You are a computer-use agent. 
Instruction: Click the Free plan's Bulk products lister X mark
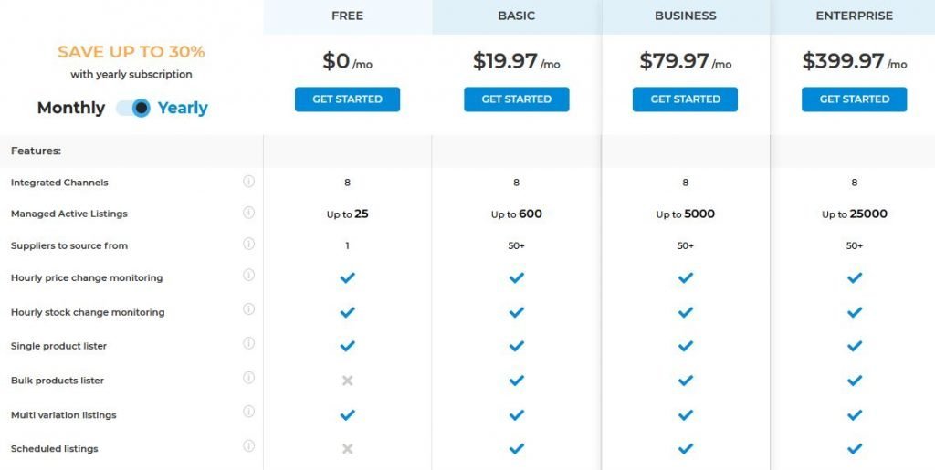coord(347,381)
